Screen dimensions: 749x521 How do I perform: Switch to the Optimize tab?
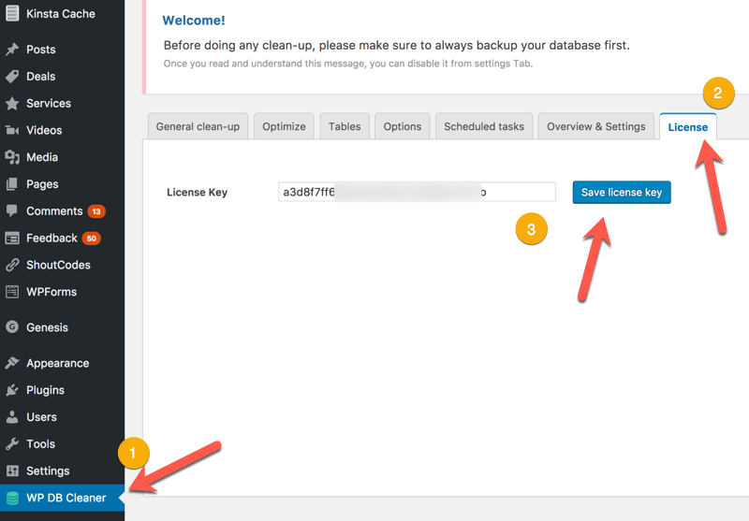pyautogui.click(x=284, y=126)
